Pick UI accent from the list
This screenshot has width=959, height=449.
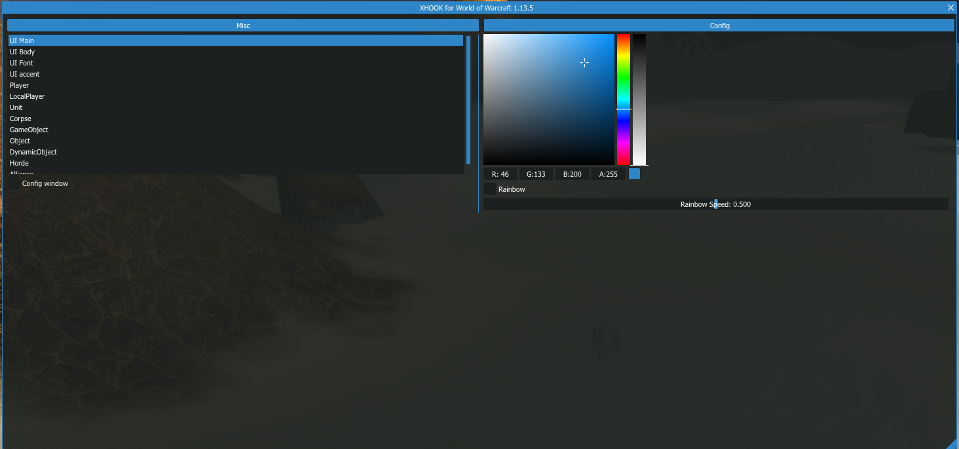click(236, 74)
